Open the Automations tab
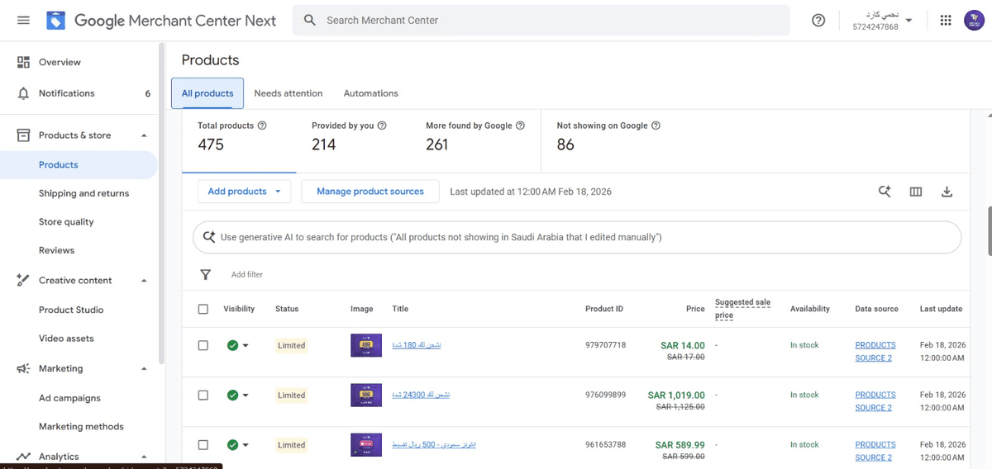The image size is (992, 469). coord(370,93)
